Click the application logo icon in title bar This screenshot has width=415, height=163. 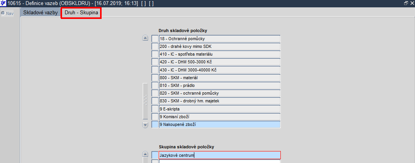tap(3, 3)
